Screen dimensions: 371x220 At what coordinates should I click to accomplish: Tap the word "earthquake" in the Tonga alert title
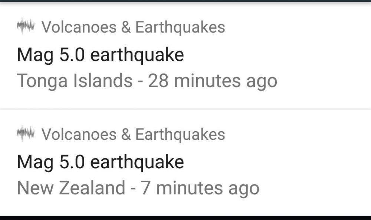coord(137,55)
